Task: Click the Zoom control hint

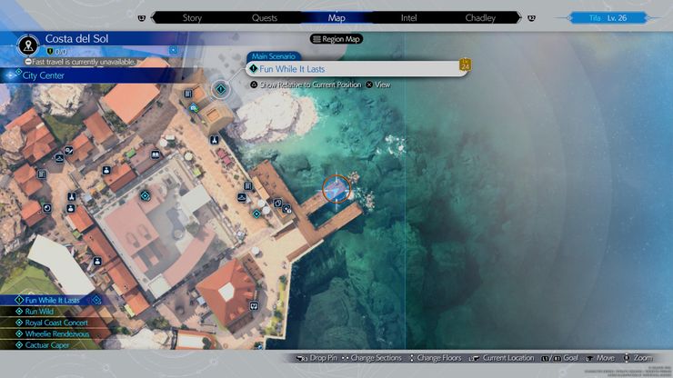Action: (x=638, y=358)
